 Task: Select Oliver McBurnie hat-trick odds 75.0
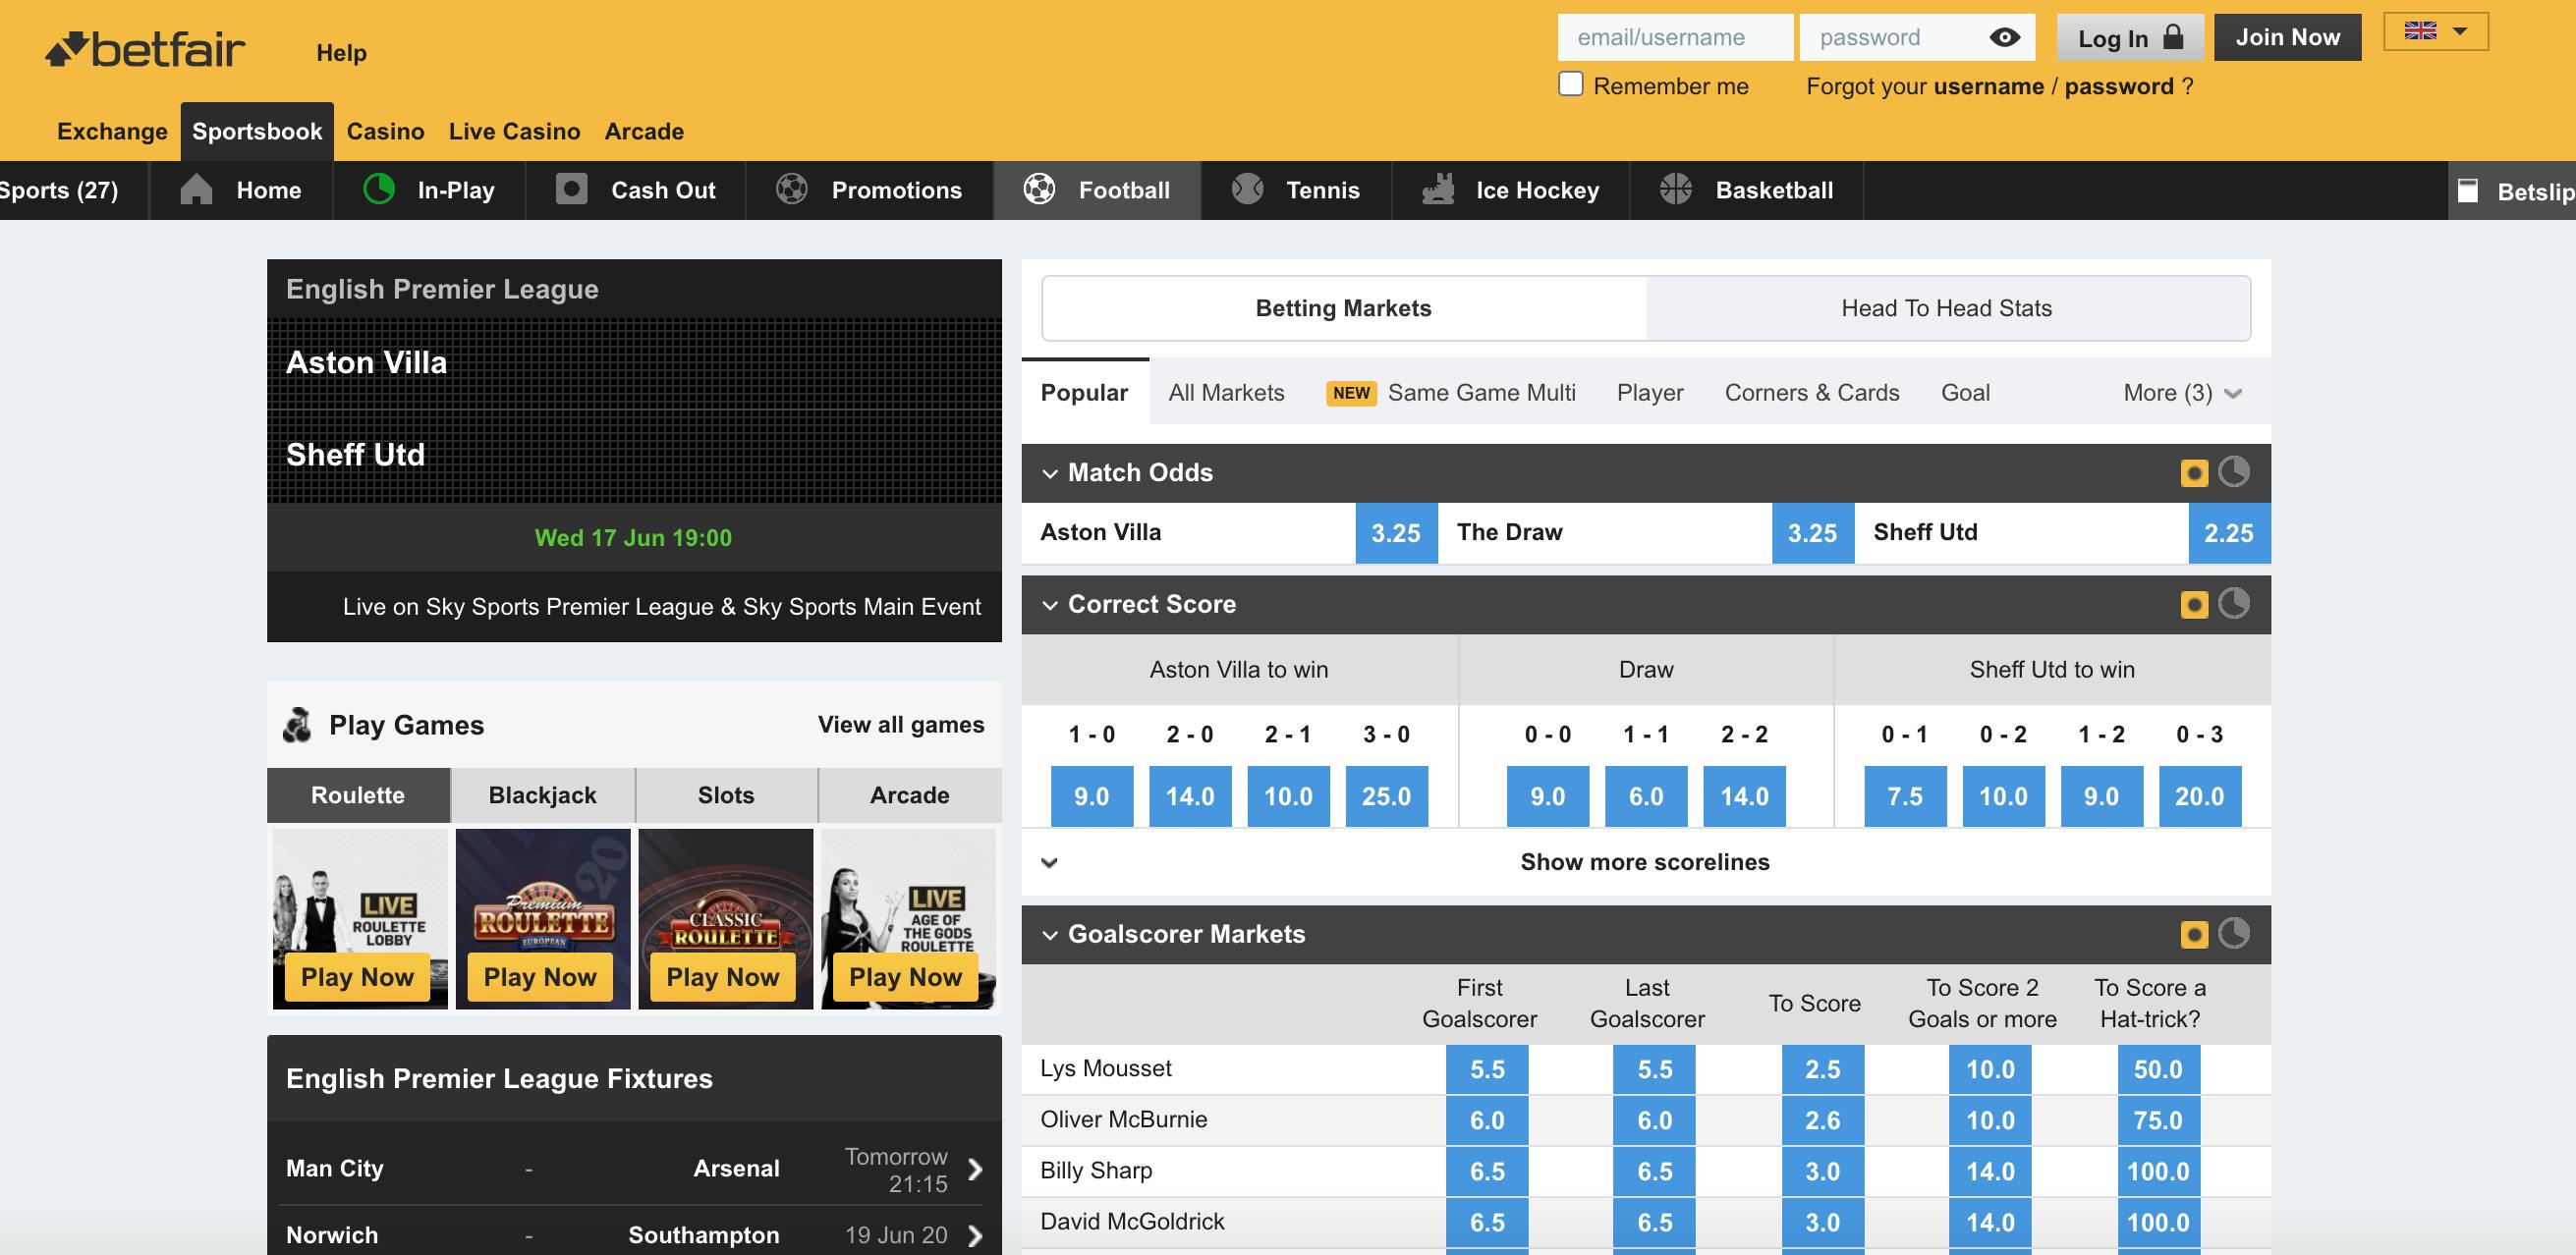(2158, 1120)
